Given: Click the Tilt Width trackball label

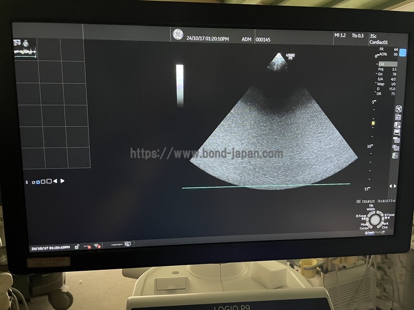Looking at the screenshot, I should [371, 207].
